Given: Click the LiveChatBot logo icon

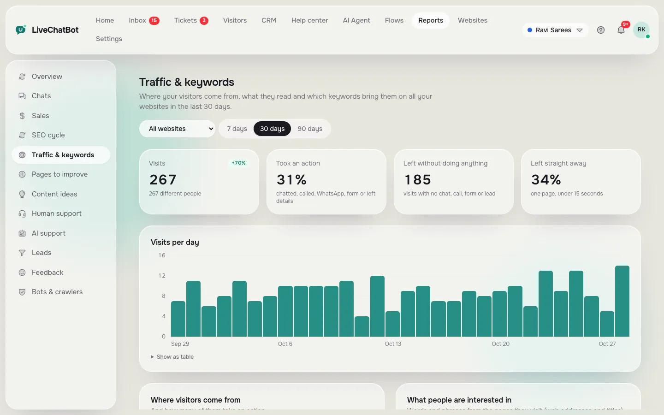Looking at the screenshot, I should 21,30.
